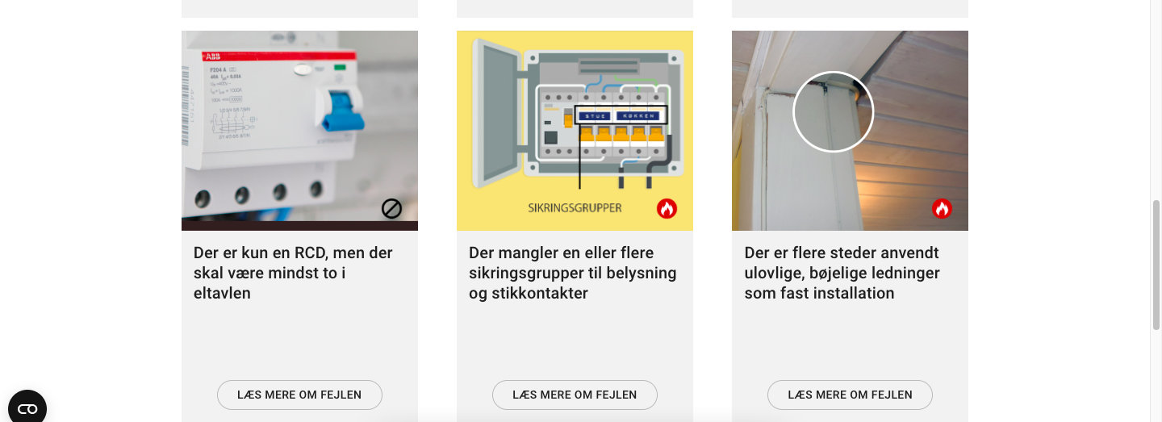
Task: Click the heading 'Der er kun en RCD'
Action: point(293,273)
